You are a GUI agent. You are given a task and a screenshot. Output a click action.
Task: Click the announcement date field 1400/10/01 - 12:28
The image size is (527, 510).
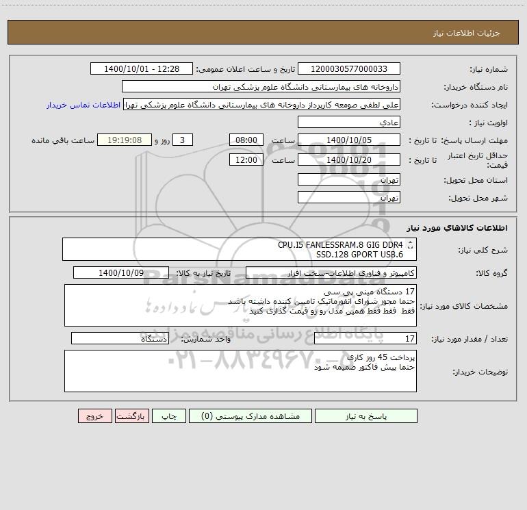point(142,68)
